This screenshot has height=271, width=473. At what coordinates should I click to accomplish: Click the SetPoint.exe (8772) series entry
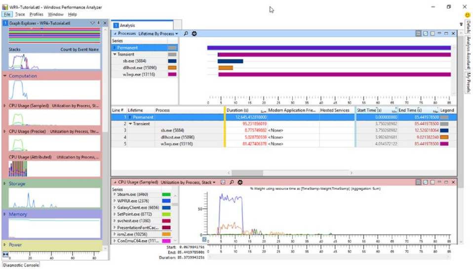click(134, 214)
